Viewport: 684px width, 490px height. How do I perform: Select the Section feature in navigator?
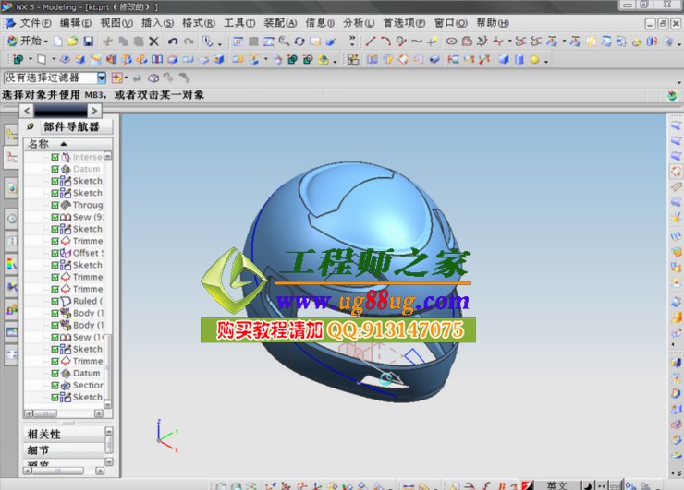point(87,386)
